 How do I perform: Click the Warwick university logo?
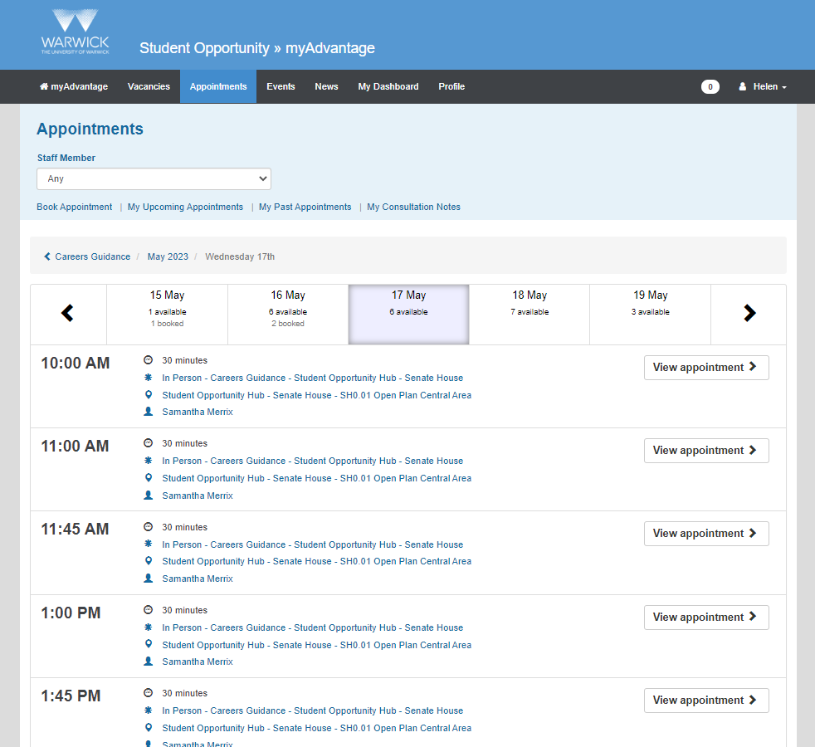click(75, 32)
